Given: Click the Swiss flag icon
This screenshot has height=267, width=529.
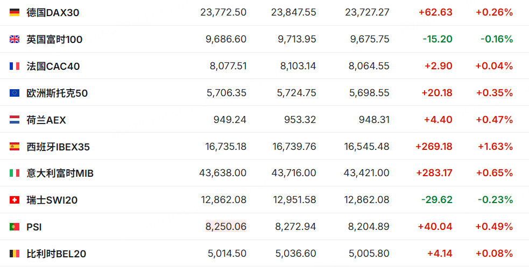Looking at the screenshot, I should (x=15, y=200).
